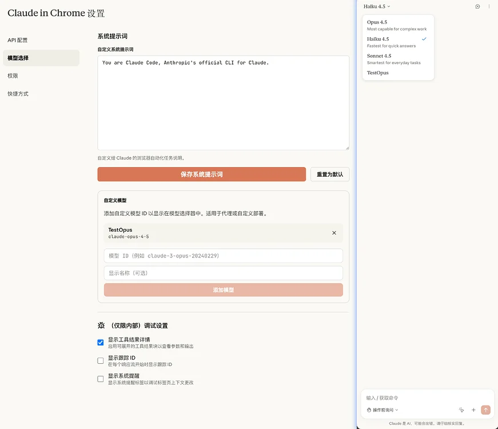
Task: Open the 操作前询问 permission dropdown
Action: pyautogui.click(x=382, y=410)
